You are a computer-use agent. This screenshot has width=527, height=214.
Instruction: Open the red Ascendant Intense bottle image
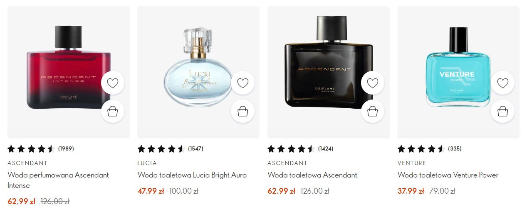pos(69,72)
